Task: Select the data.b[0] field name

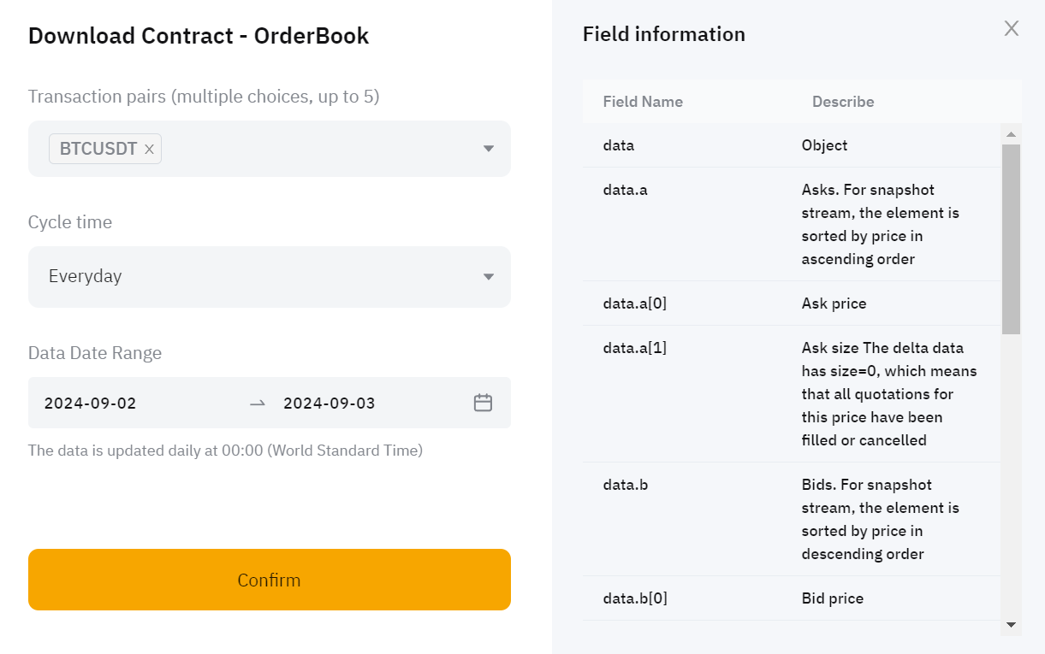Action: tap(635, 598)
